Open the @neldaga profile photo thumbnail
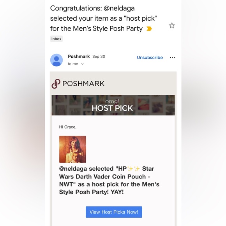This screenshot has width=226, height=226. [x=72, y=149]
